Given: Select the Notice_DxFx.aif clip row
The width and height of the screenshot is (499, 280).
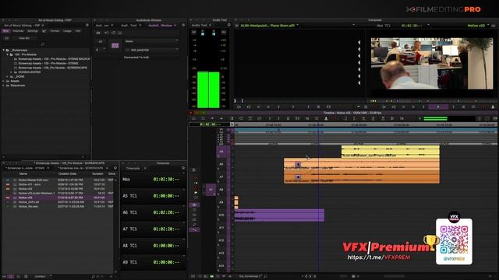Looking at the screenshot, I should click(57, 202).
